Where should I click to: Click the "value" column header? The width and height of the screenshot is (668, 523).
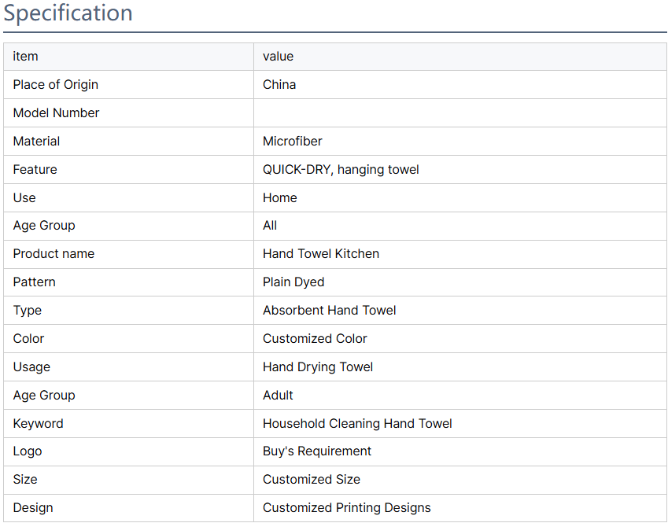coord(278,57)
